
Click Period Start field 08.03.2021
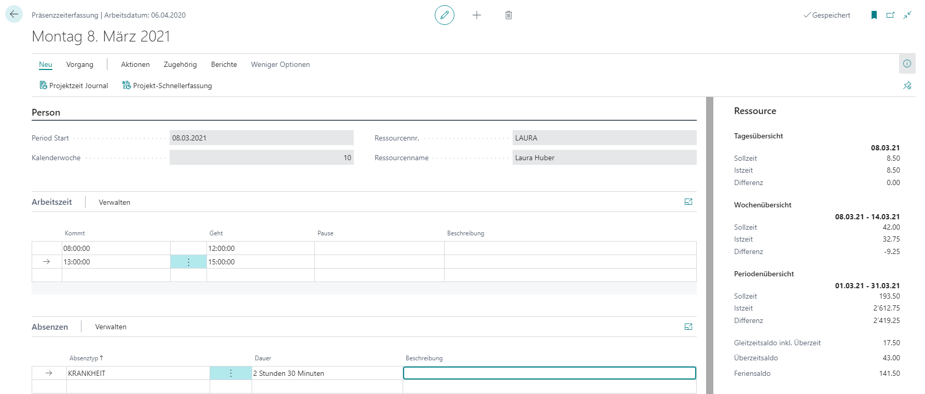[261, 138]
